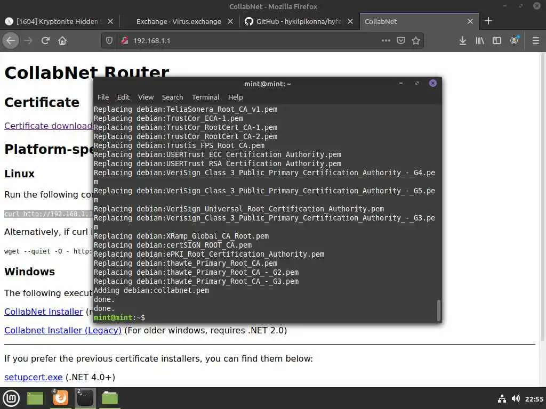Switch to Exchange Virus.exchange tab
The width and height of the screenshot is (546, 409).
[179, 21]
